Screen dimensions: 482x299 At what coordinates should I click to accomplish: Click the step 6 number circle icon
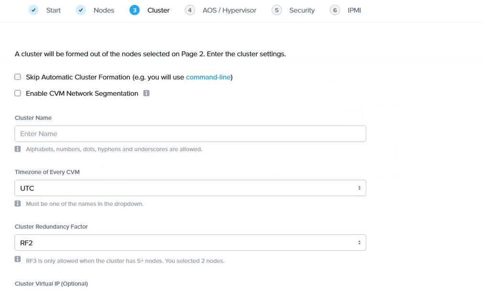pyautogui.click(x=335, y=10)
